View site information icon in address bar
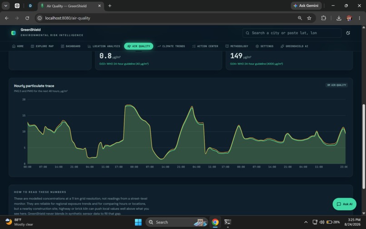 [40, 18]
